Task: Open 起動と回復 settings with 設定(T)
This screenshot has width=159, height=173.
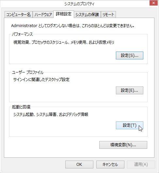Action: (x=130, y=125)
